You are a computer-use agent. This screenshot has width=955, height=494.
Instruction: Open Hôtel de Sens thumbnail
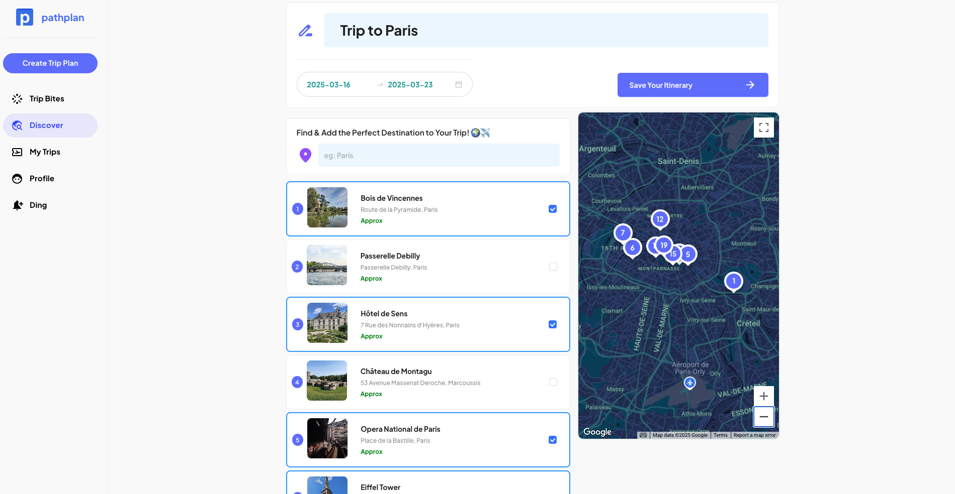pyautogui.click(x=327, y=323)
